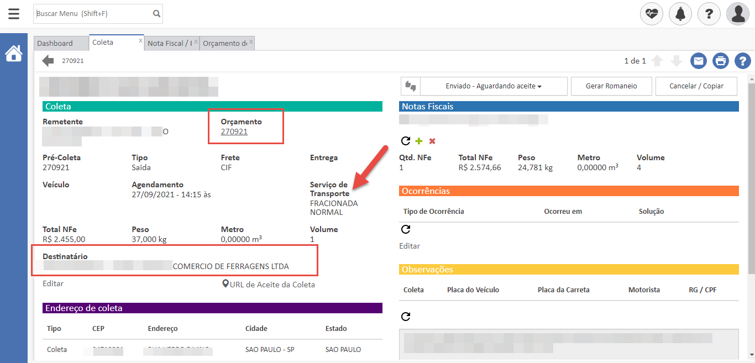Send record by email envelope icon

699,61
